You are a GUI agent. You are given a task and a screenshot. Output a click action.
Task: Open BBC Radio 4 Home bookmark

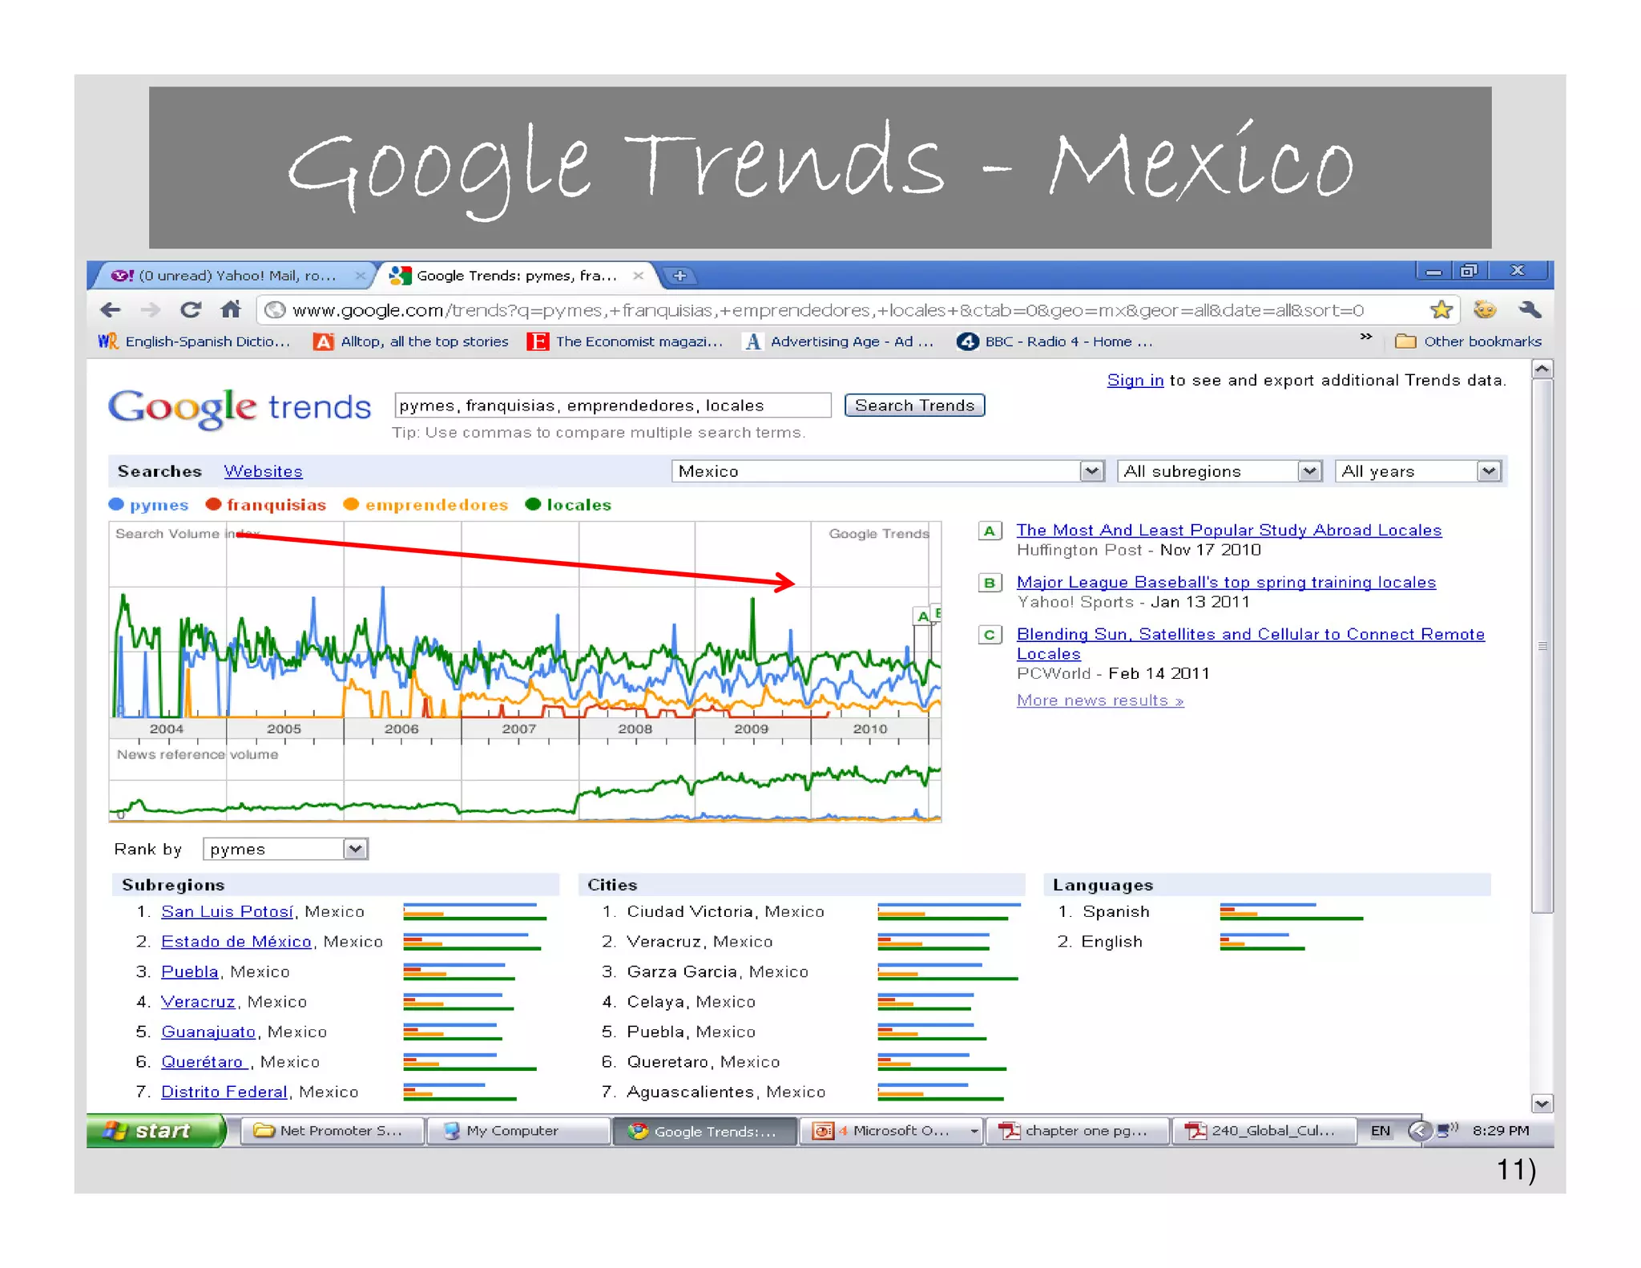coord(1054,341)
